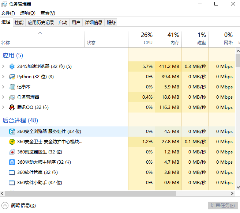Screen dimensions: 240x213
Task: Open the 查看(V) menu
Action: 48,13
